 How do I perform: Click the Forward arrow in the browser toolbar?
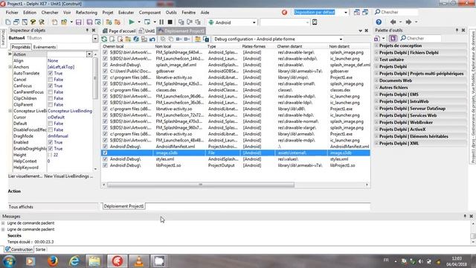coord(408,22)
